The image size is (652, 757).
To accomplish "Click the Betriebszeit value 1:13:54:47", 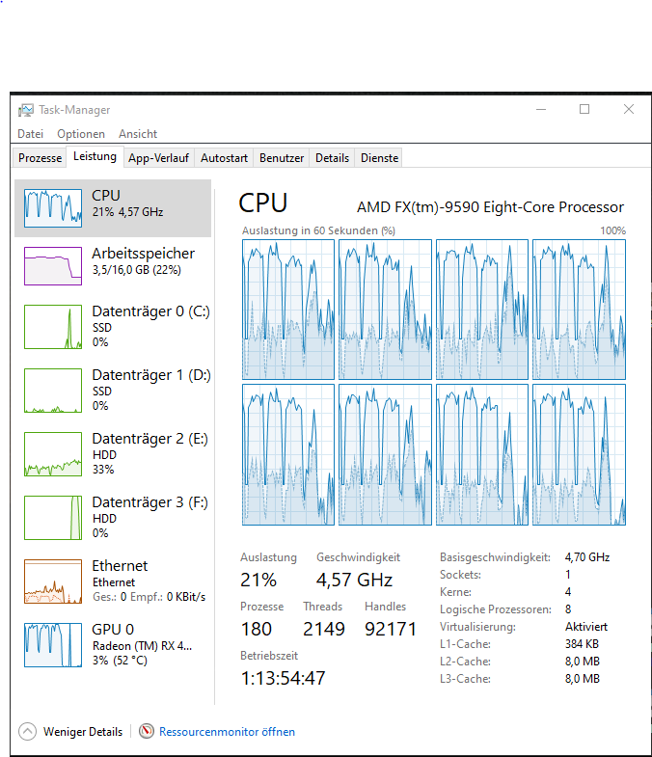I will pos(283,678).
